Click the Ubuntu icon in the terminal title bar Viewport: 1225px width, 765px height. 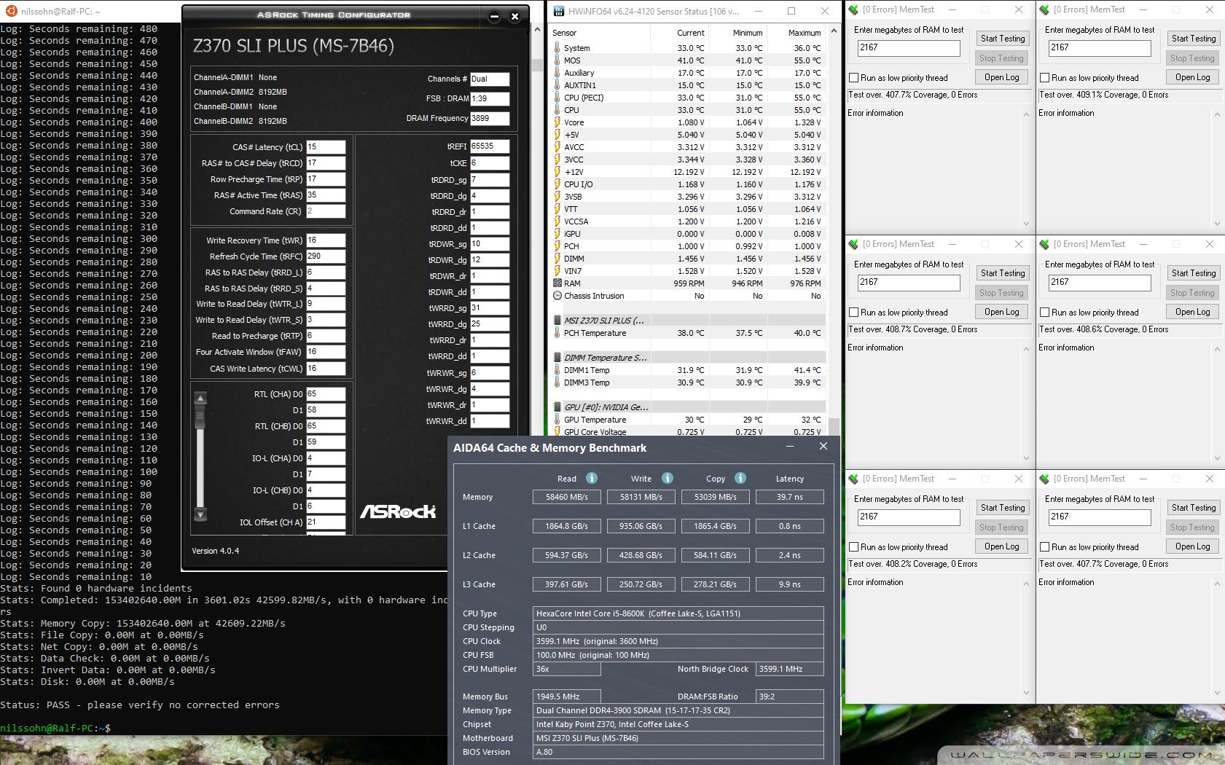[x=12, y=11]
